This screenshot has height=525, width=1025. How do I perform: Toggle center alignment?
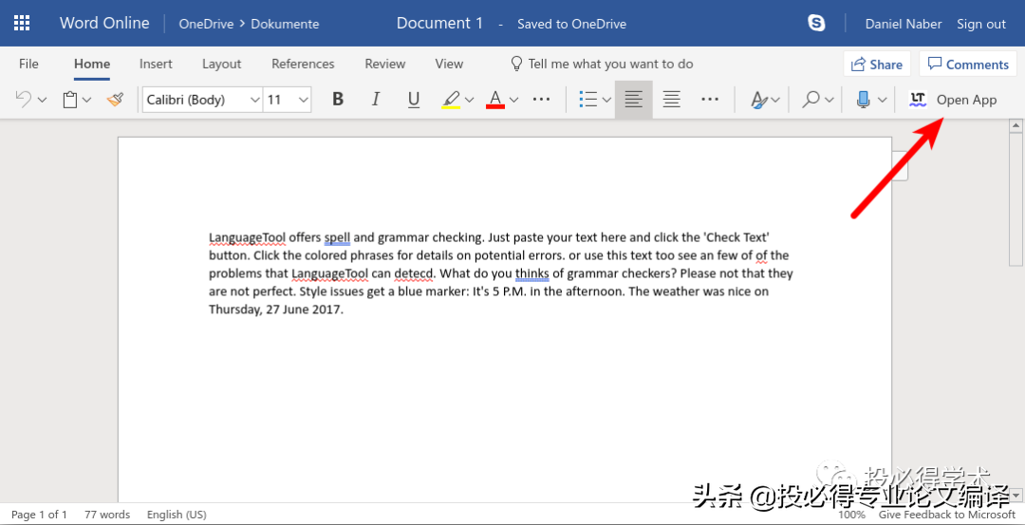671,100
